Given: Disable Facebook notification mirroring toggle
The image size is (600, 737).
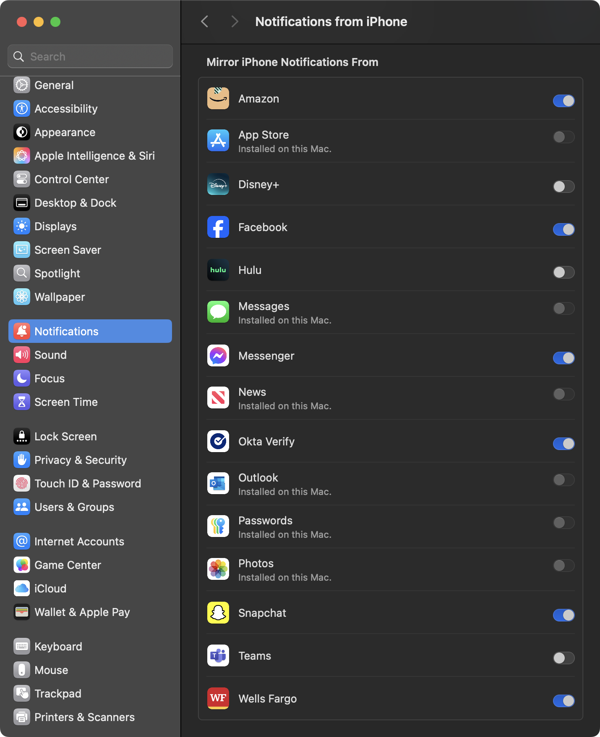Looking at the screenshot, I should click(x=563, y=229).
